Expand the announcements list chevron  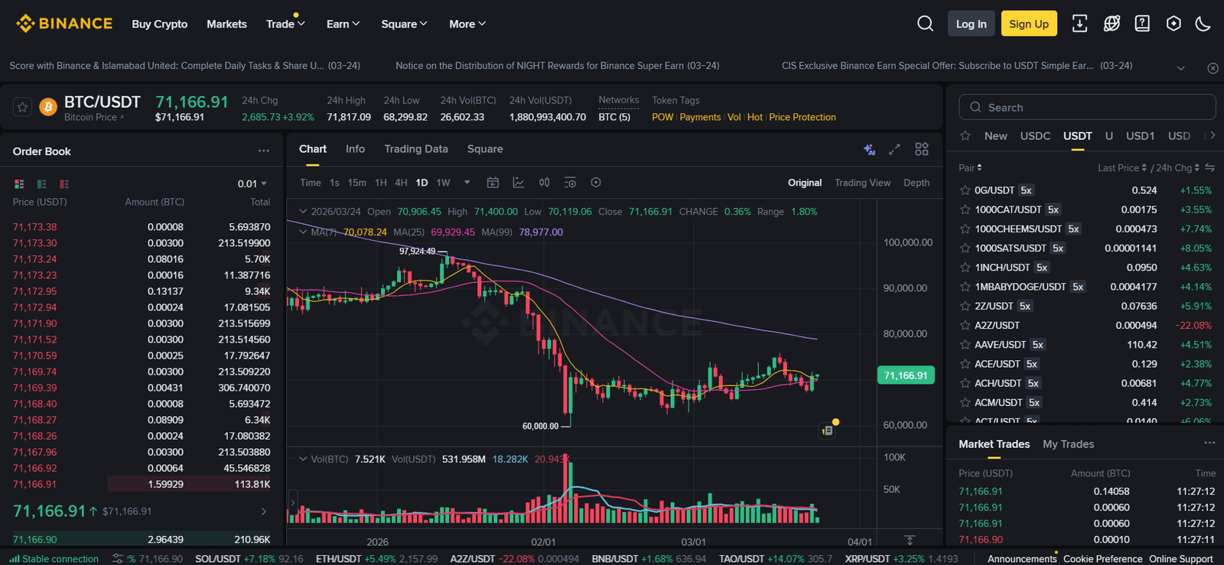point(1180,68)
